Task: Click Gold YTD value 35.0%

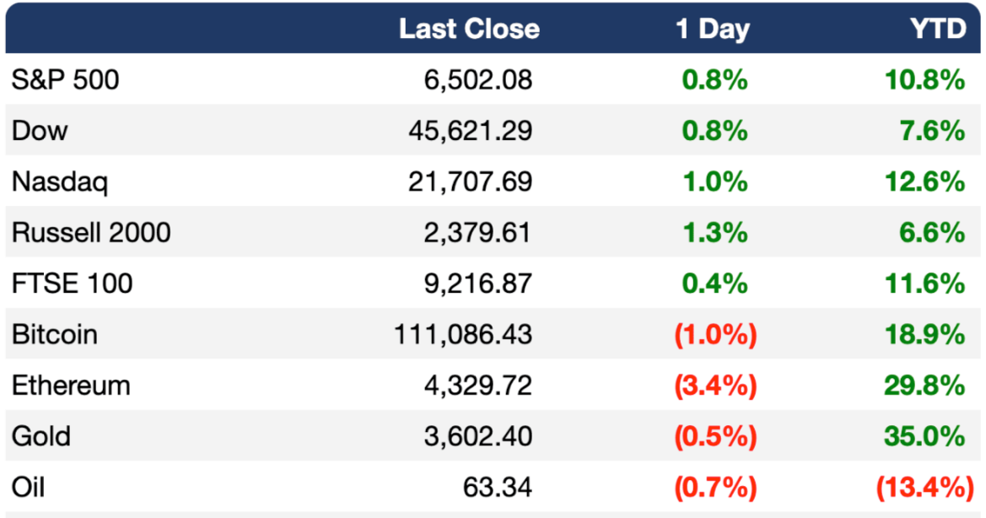Action: click(924, 436)
